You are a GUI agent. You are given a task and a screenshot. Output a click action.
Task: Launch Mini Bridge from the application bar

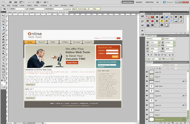pos(16,2)
